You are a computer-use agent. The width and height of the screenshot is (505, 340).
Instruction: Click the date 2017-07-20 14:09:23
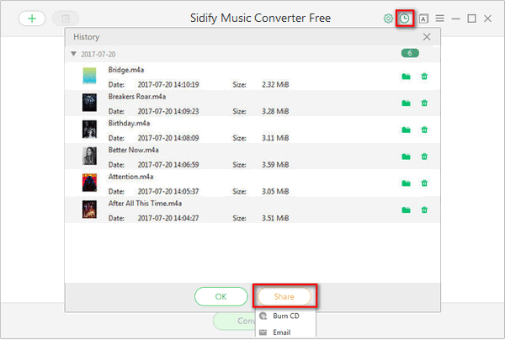tap(168, 111)
